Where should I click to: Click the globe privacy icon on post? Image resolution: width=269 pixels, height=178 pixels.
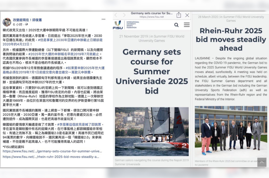[26, 24]
